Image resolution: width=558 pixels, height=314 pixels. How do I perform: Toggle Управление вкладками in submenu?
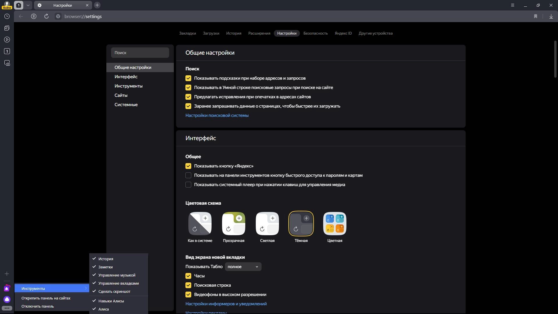[x=119, y=283]
